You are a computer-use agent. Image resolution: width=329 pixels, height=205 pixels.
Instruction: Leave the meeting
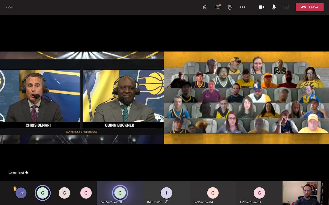point(309,7)
